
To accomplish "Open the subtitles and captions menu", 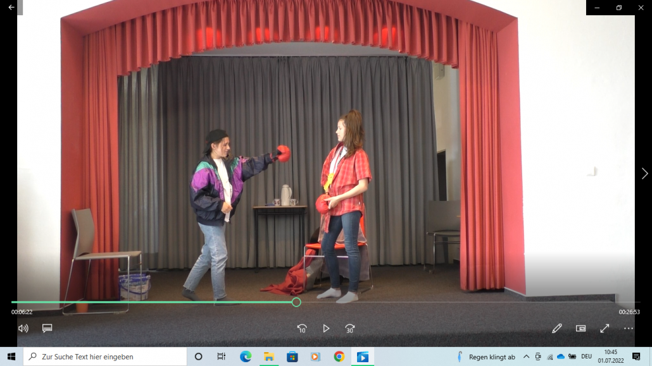I will 47,328.
